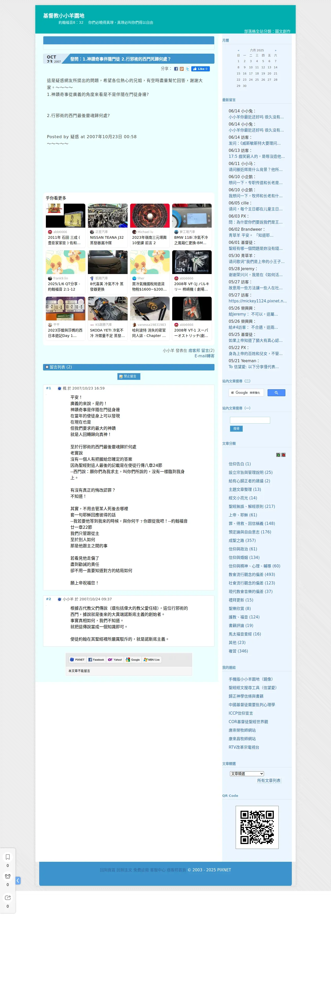Viewport: 331px width, 993px height.
Task: Open the 哈利波特 消失的密室 article thumbnail
Action: 150,308
